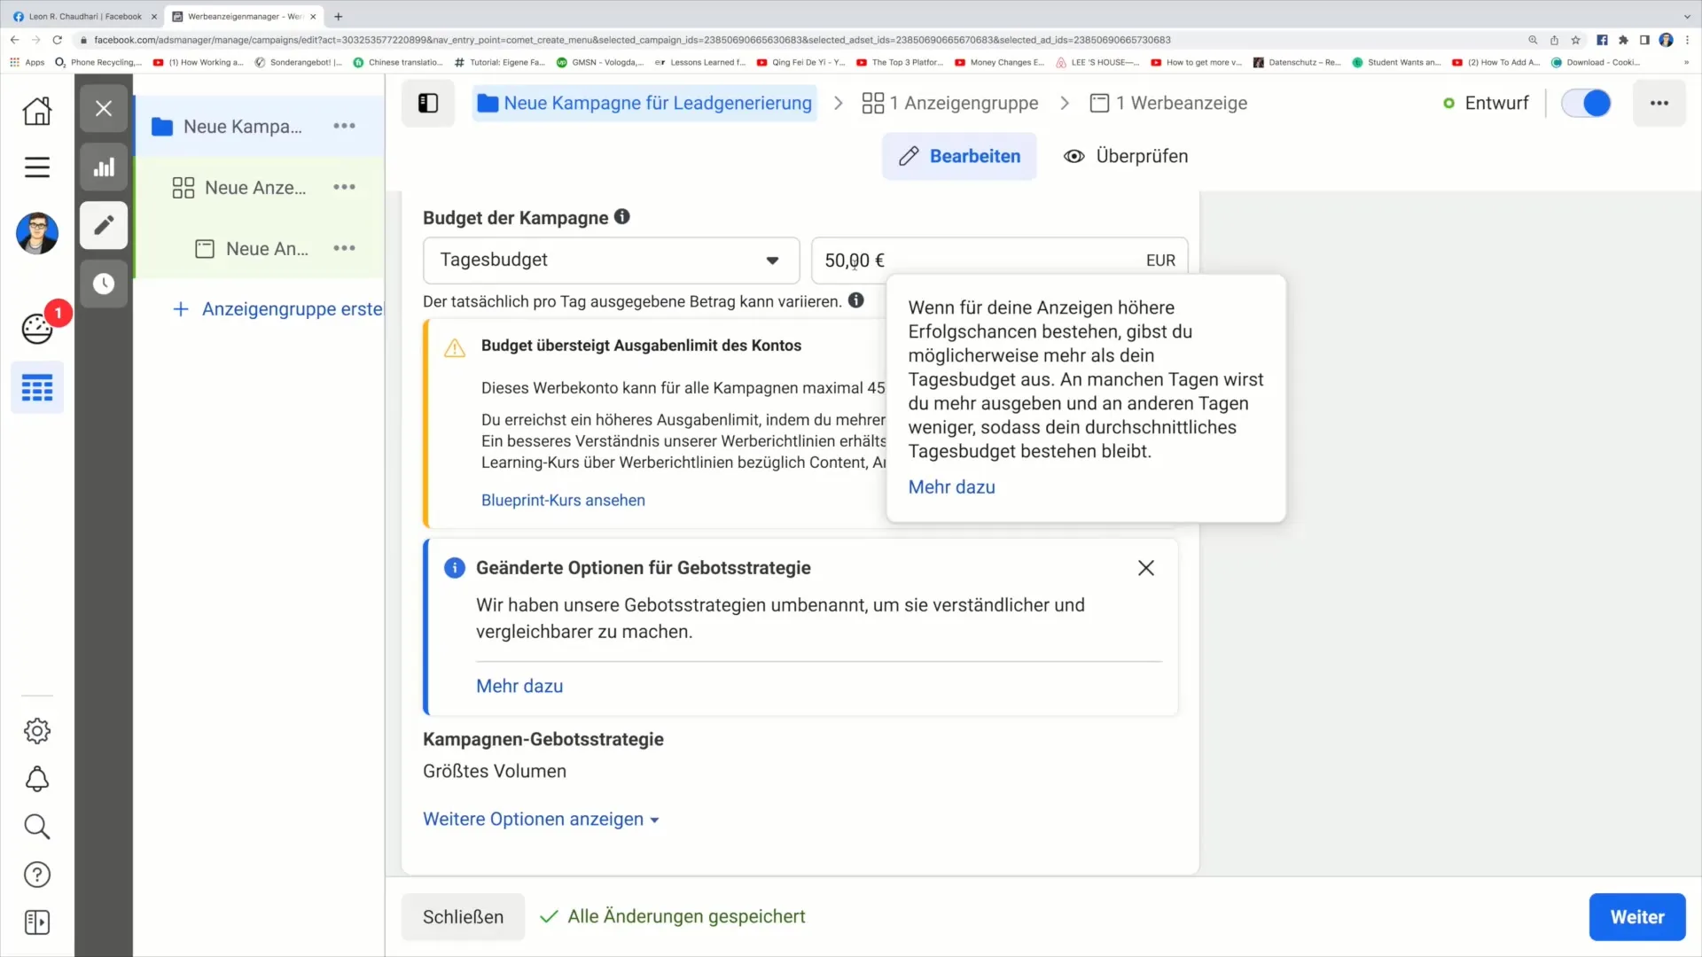1702x957 pixels.
Task: Open the cookie notification icon with badge
Action: (x=37, y=328)
